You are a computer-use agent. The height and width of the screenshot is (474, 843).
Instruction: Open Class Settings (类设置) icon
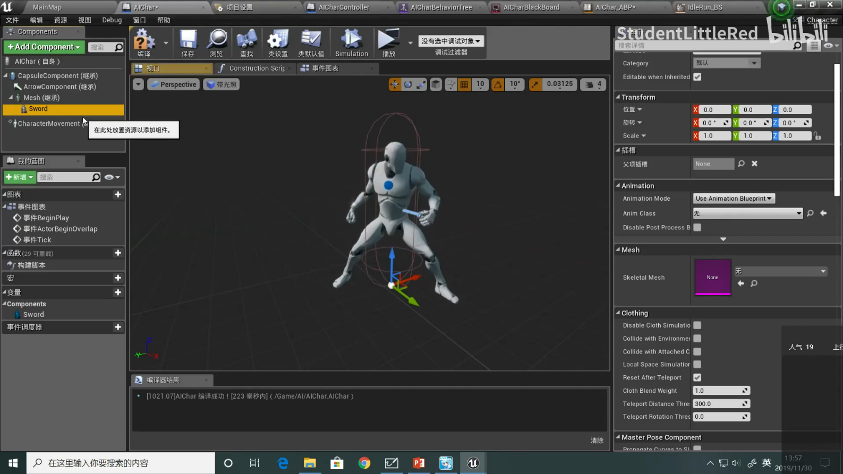tap(278, 42)
